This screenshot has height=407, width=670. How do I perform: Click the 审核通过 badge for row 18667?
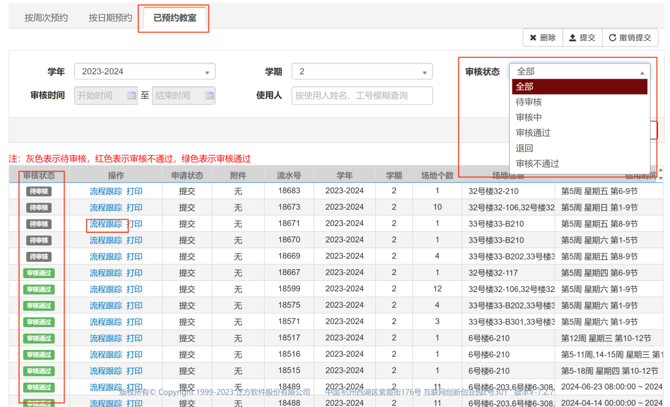(39, 273)
